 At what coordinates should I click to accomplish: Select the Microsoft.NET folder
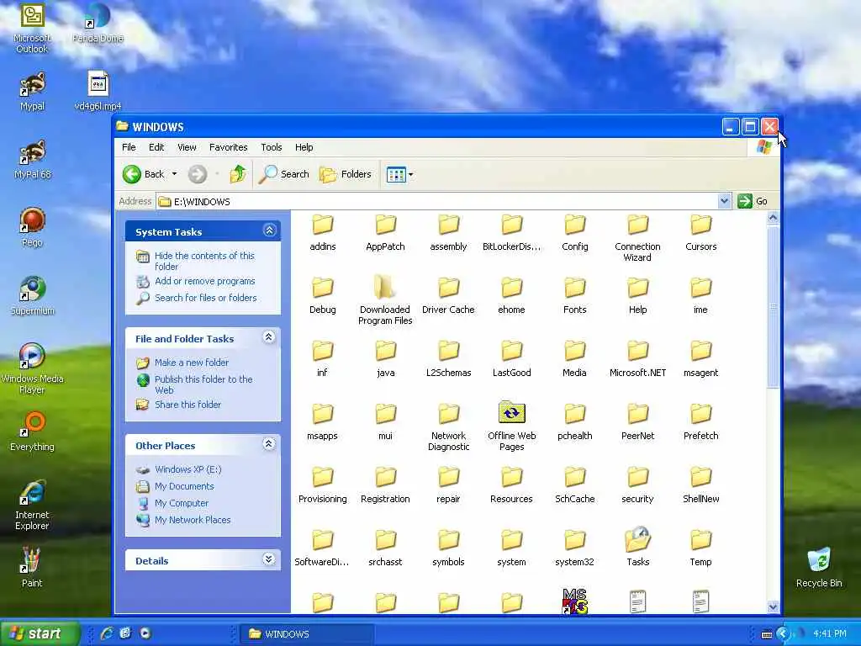click(637, 358)
